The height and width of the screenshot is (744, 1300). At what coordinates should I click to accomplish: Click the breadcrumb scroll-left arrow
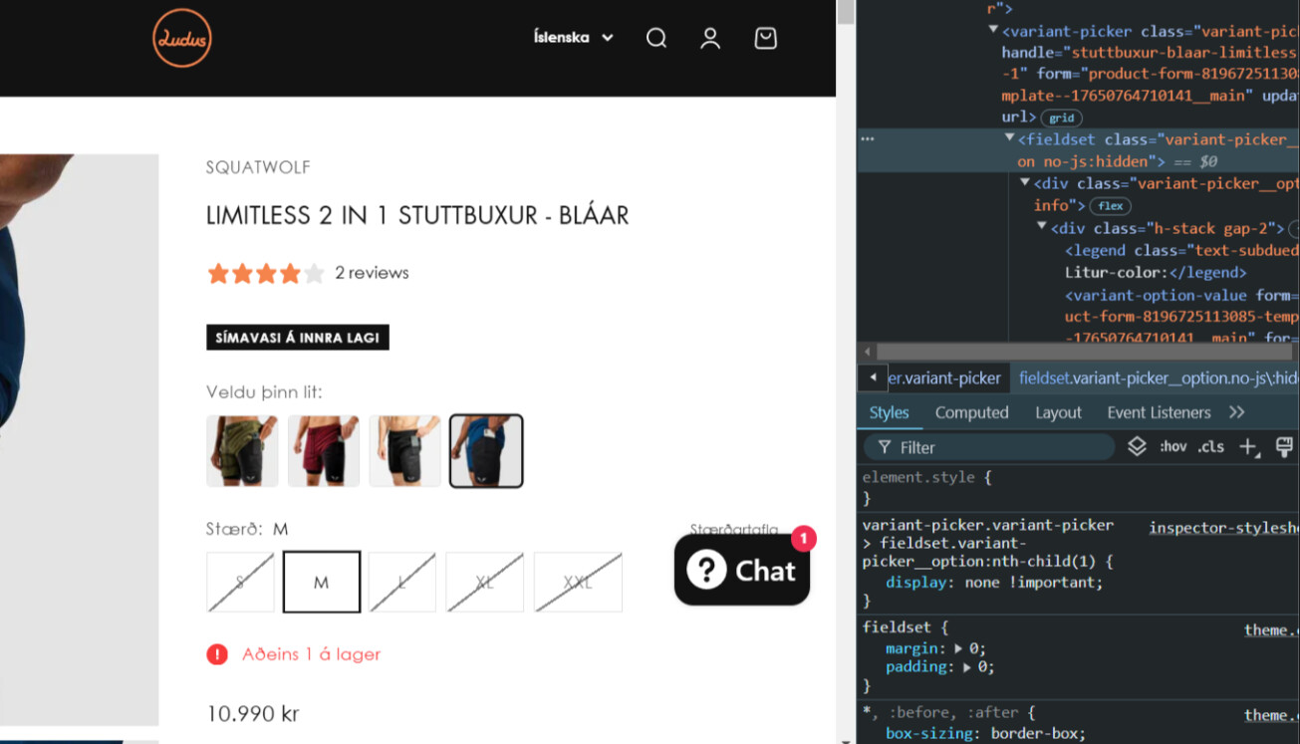(x=873, y=377)
